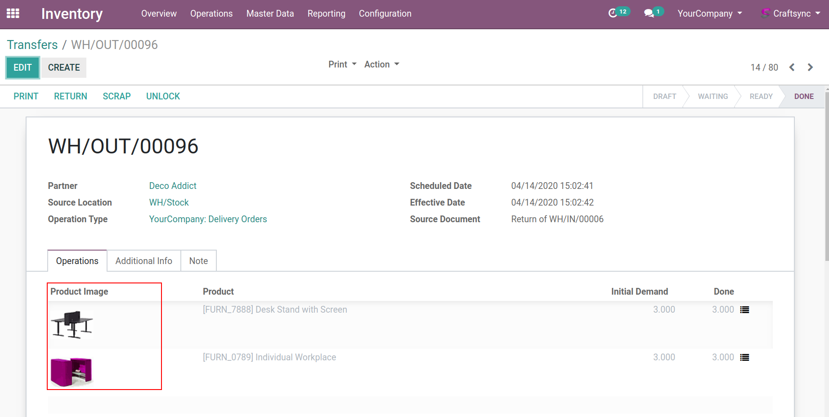The width and height of the screenshot is (829, 417).
Task: Open the Deco Addict partner link
Action: [x=173, y=186]
